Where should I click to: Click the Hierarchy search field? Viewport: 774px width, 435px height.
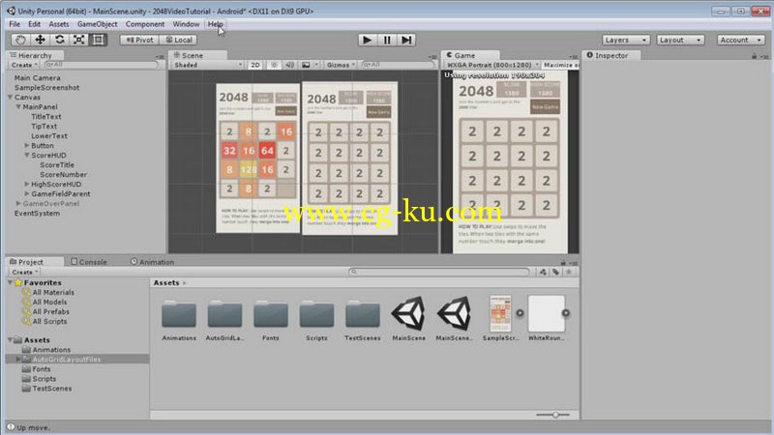tap(102, 65)
